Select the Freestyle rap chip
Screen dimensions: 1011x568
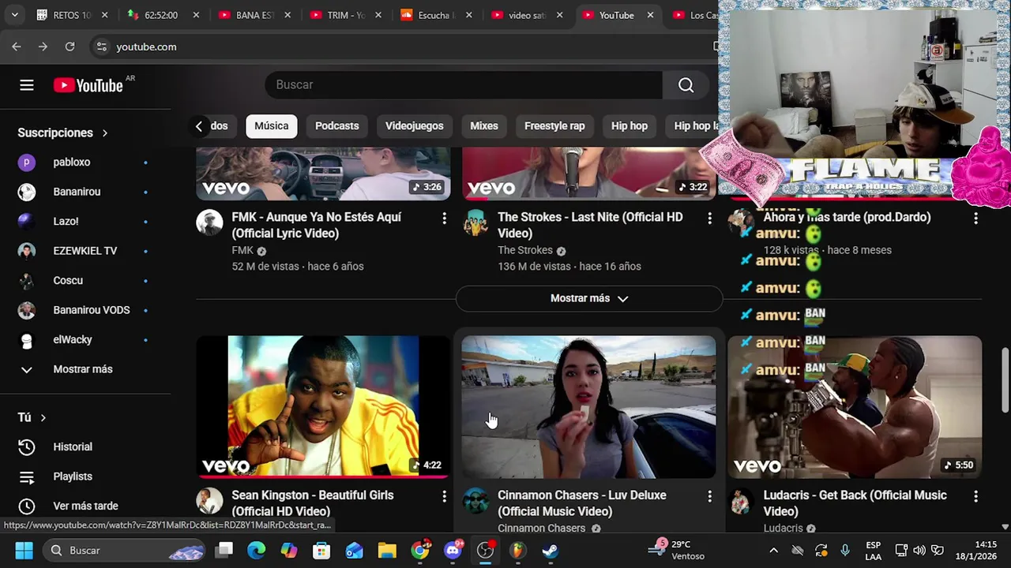[554, 126]
